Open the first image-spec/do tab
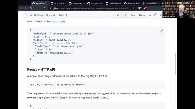This screenshot has width=195, height=109. (77, 3)
